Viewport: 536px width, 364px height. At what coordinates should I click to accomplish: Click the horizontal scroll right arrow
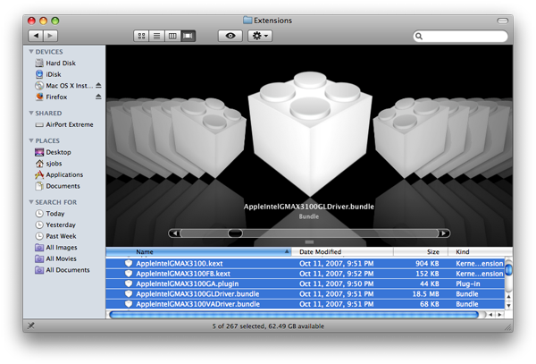click(x=500, y=315)
